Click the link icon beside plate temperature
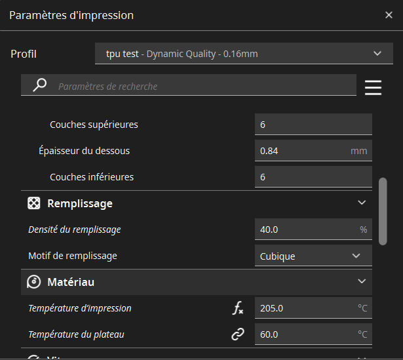Viewport: 403px width, 360px height. [238, 334]
